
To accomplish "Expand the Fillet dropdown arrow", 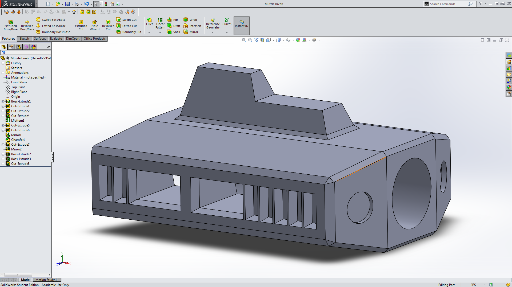I will click(149, 33).
